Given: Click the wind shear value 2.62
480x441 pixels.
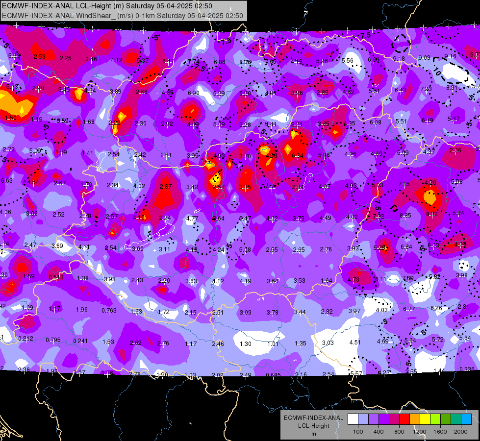Looking at the screenshot, I should pyautogui.click(x=136, y=343).
